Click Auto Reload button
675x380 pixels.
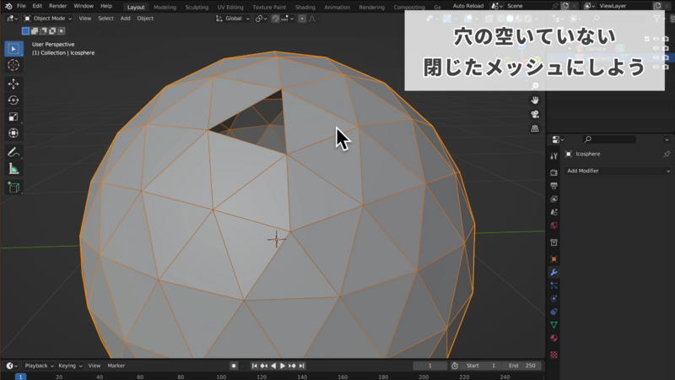(468, 6)
